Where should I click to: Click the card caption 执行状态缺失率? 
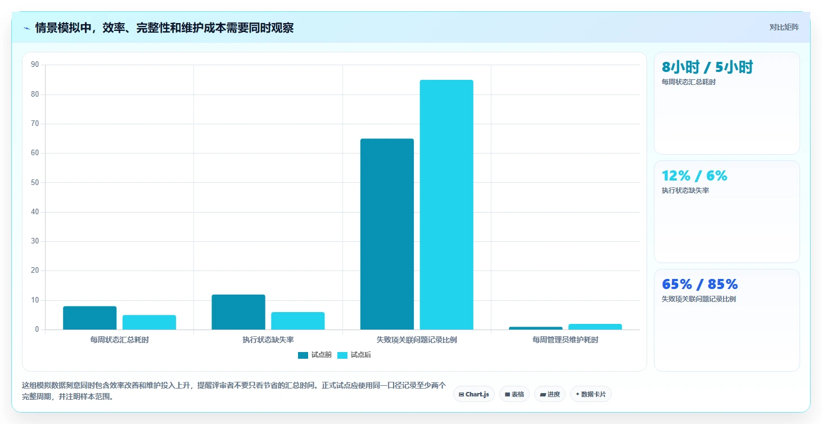coord(685,191)
